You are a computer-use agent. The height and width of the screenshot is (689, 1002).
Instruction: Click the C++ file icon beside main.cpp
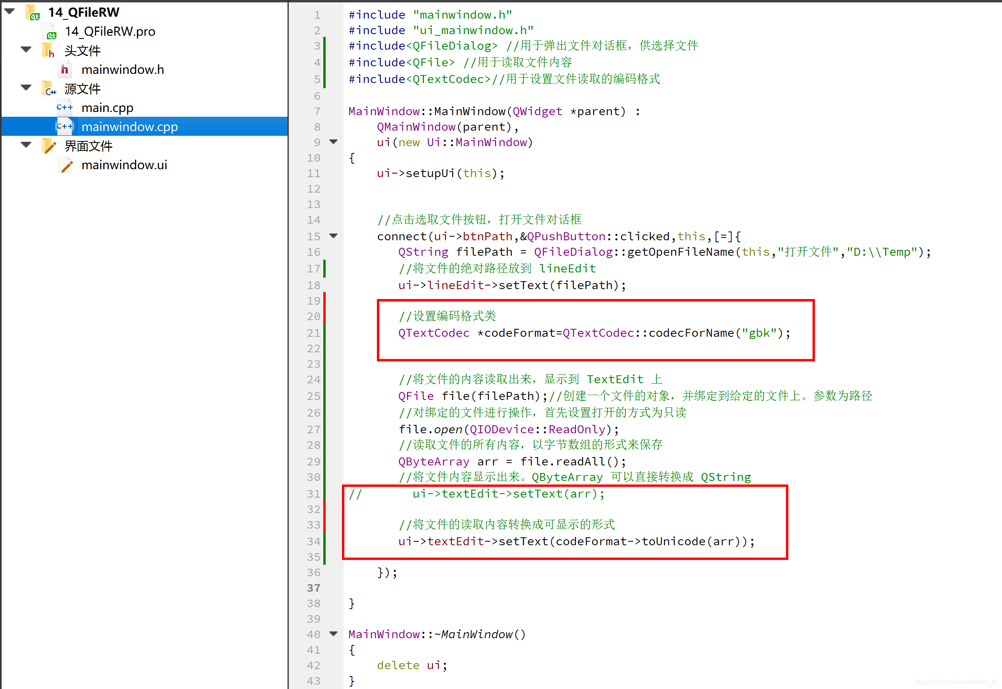point(65,108)
